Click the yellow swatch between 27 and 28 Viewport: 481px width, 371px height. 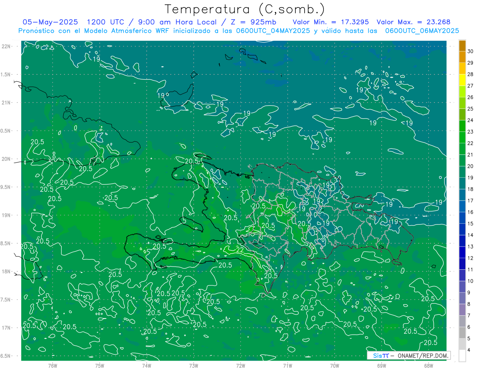463,80
